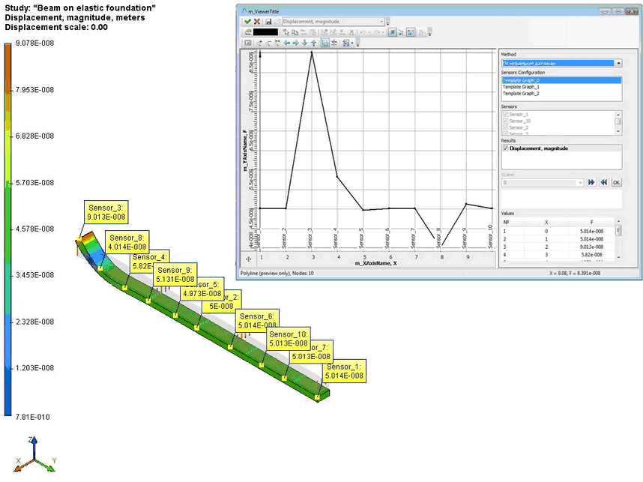Click the pan down arrow icon
The image size is (643, 482).
(304, 43)
